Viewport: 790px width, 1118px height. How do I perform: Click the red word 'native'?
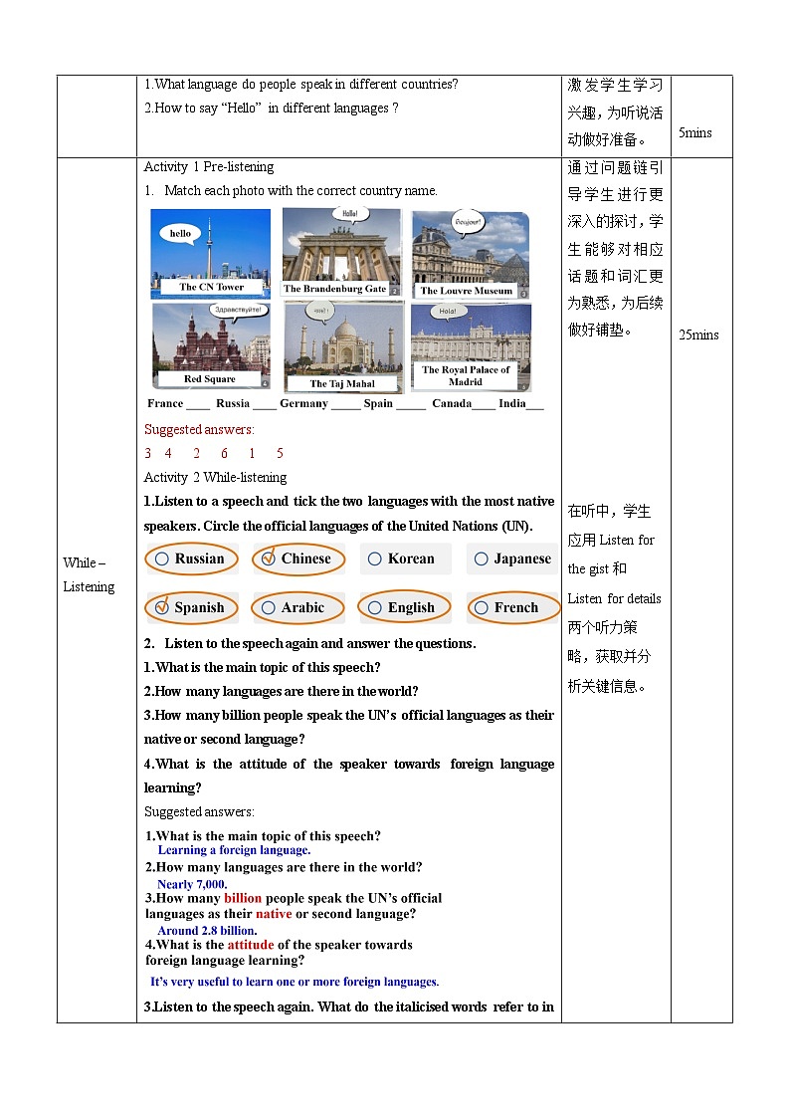tap(274, 914)
